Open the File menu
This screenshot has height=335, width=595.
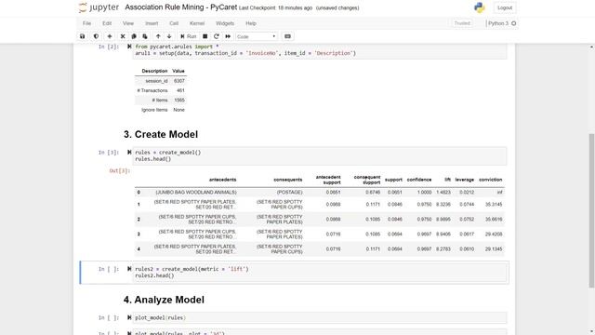click(86, 23)
